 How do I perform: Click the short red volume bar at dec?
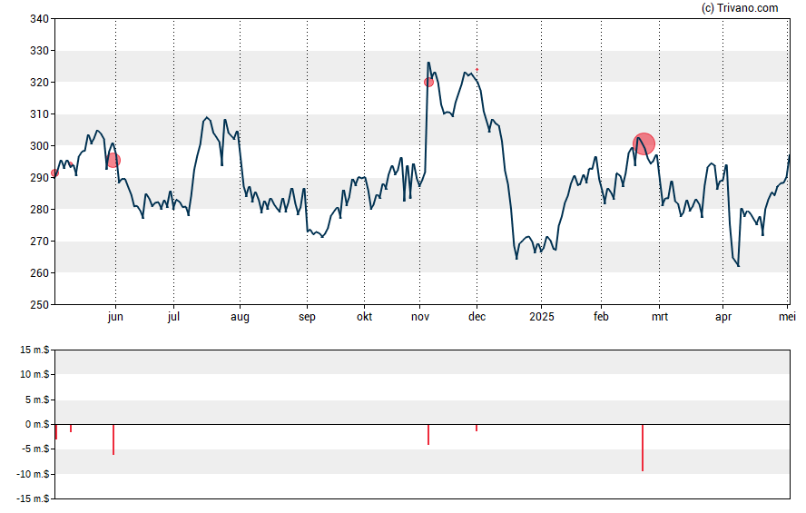tap(477, 429)
